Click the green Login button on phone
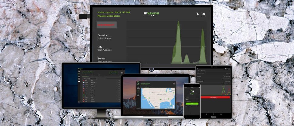This screenshot has width=294, height=126. pyautogui.click(x=192, y=104)
